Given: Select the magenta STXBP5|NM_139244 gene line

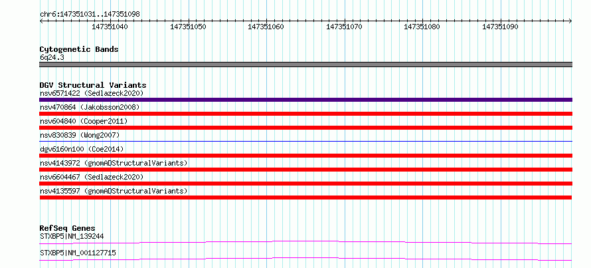Looking at the screenshot, I should click(x=305, y=242).
